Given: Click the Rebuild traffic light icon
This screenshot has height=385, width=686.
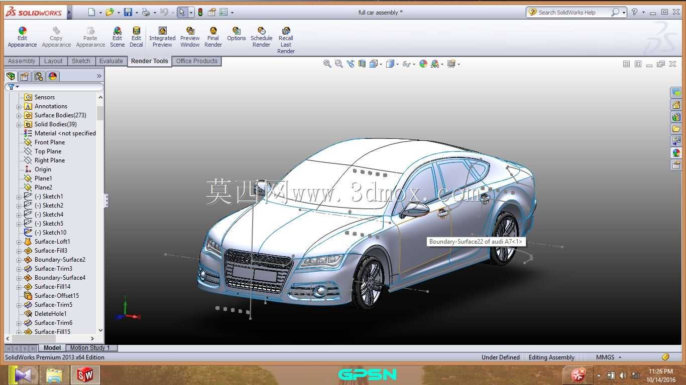Looking at the screenshot, I should (200, 12).
